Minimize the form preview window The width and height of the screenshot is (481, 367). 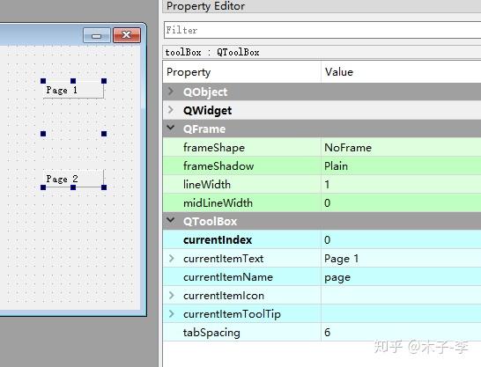point(97,35)
